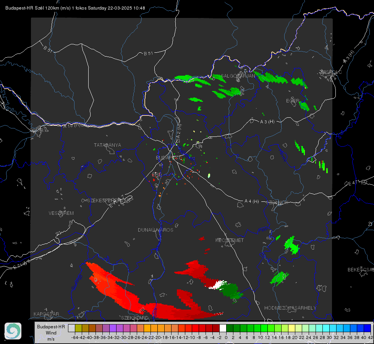Click the 'A 10 (H)' road label
This screenshot has height=344, width=374.
pyautogui.click(x=71, y=125)
